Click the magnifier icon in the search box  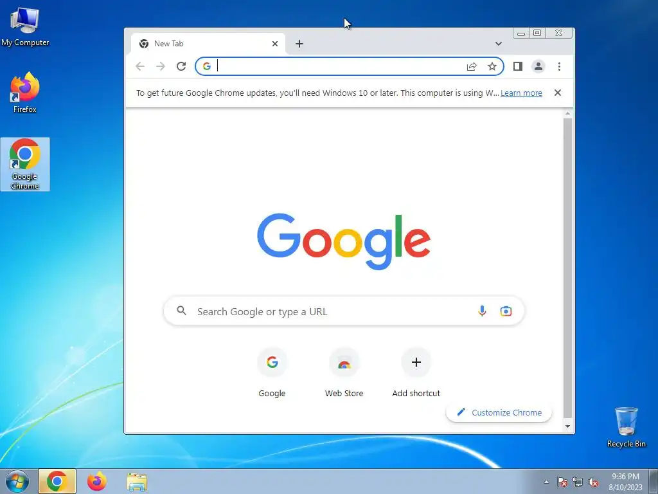tap(181, 311)
